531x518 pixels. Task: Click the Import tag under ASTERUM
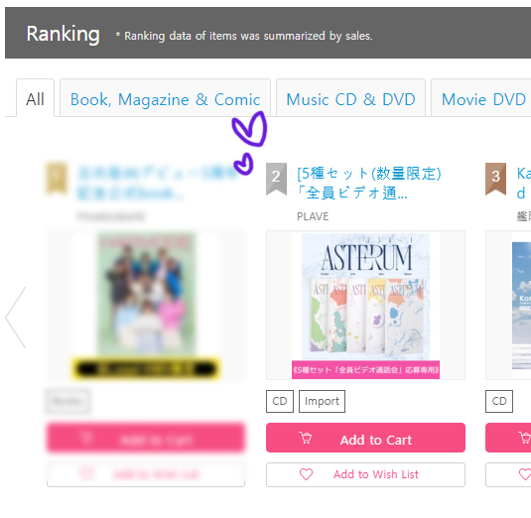point(322,401)
